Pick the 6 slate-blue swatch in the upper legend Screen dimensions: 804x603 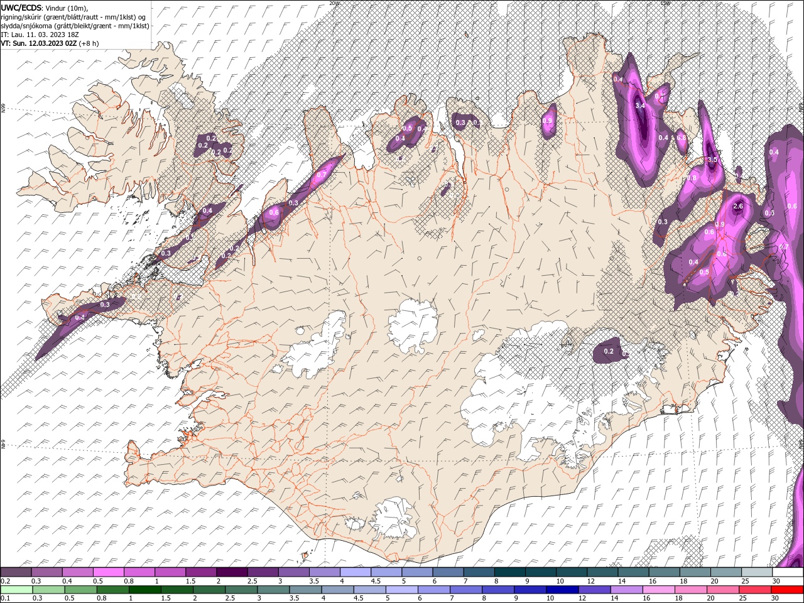click(448, 572)
